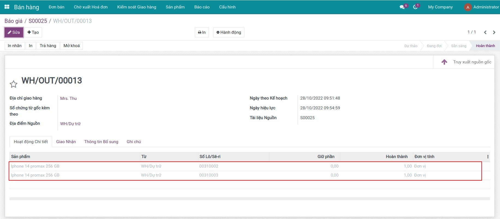
Task: Click the Mrs. Thu delivery address link
Action: click(68, 98)
